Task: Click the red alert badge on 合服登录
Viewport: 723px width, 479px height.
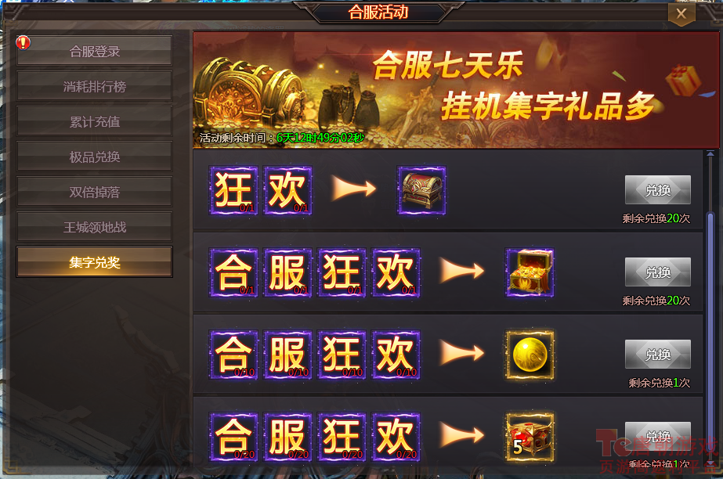Action: [23, 43]
